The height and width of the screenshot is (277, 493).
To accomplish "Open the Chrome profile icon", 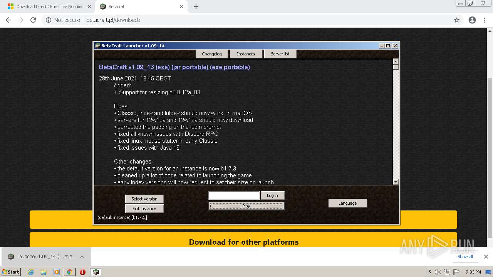I will coord(472,20).
